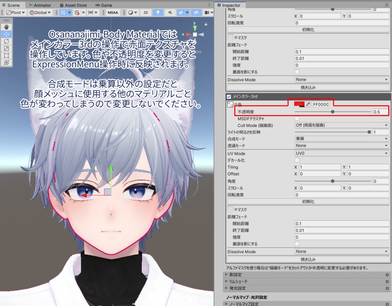Image resolution: width=392 pixels, height=306 pixels.
Task: Click the 不透明度 slider
Action: click(333, 112)
